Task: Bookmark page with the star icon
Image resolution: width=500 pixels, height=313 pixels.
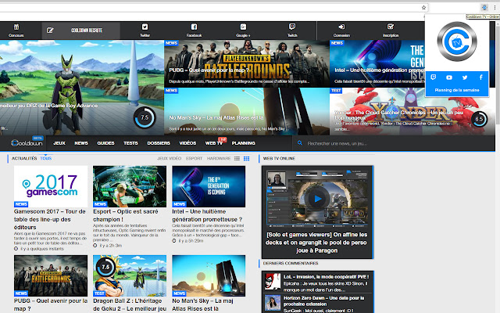Action: tap(423, 8)
